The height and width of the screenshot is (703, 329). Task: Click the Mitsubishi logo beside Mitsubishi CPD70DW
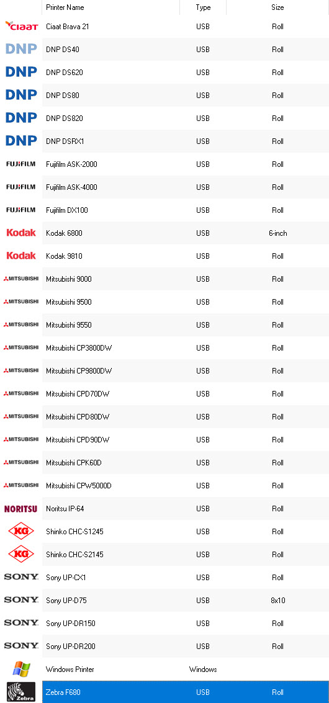click(x=21, y=393)
